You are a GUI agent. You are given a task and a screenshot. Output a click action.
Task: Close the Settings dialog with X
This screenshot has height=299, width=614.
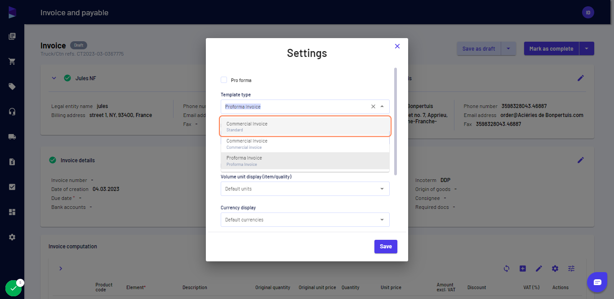click(397, 46)
